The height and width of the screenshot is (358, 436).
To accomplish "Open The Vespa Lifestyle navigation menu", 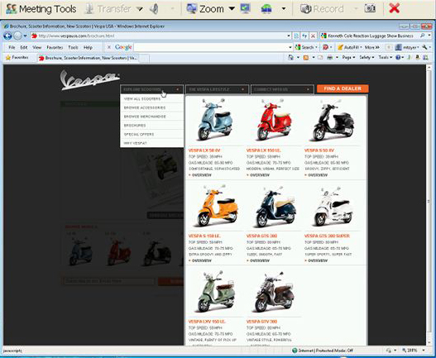I will click(217, 89).
